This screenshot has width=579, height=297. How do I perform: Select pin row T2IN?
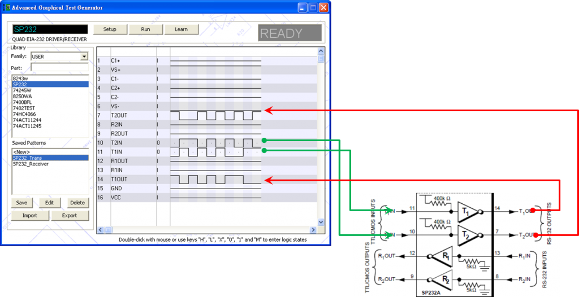coord(207,143)
